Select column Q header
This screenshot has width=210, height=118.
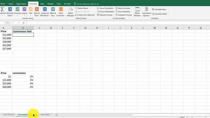tap(200, 28)
